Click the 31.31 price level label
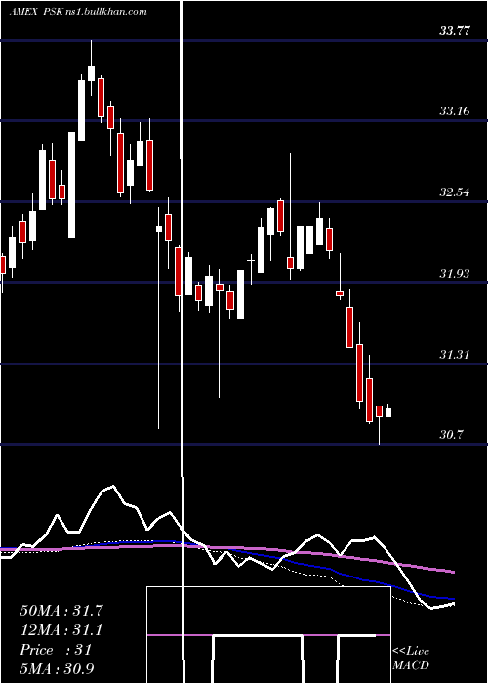The width and height of the screenshot is (488, 684). (455, 354)
